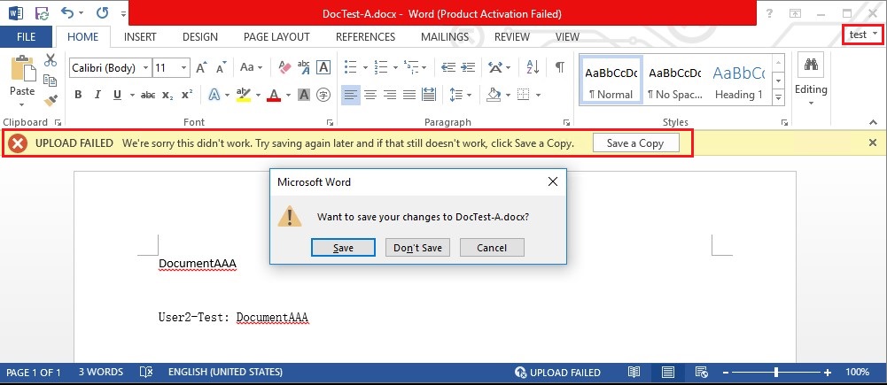Shrink font size with smaller A icon
This screenshot has height=385, width=887.
pos(221,68)
